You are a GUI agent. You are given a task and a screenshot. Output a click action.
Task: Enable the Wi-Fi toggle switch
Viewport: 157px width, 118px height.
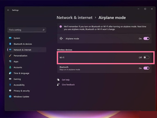click(x=146, y=57)
